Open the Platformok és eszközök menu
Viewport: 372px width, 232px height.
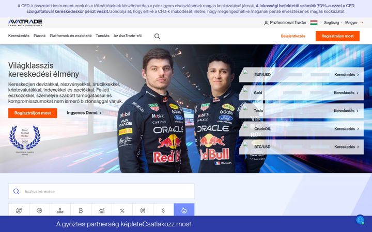71,36
